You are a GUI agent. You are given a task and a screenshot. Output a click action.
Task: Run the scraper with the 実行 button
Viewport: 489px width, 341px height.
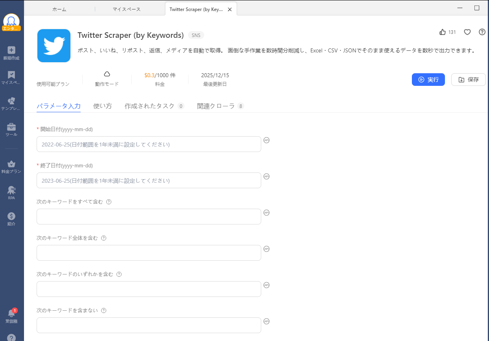(x=428, y=79)
